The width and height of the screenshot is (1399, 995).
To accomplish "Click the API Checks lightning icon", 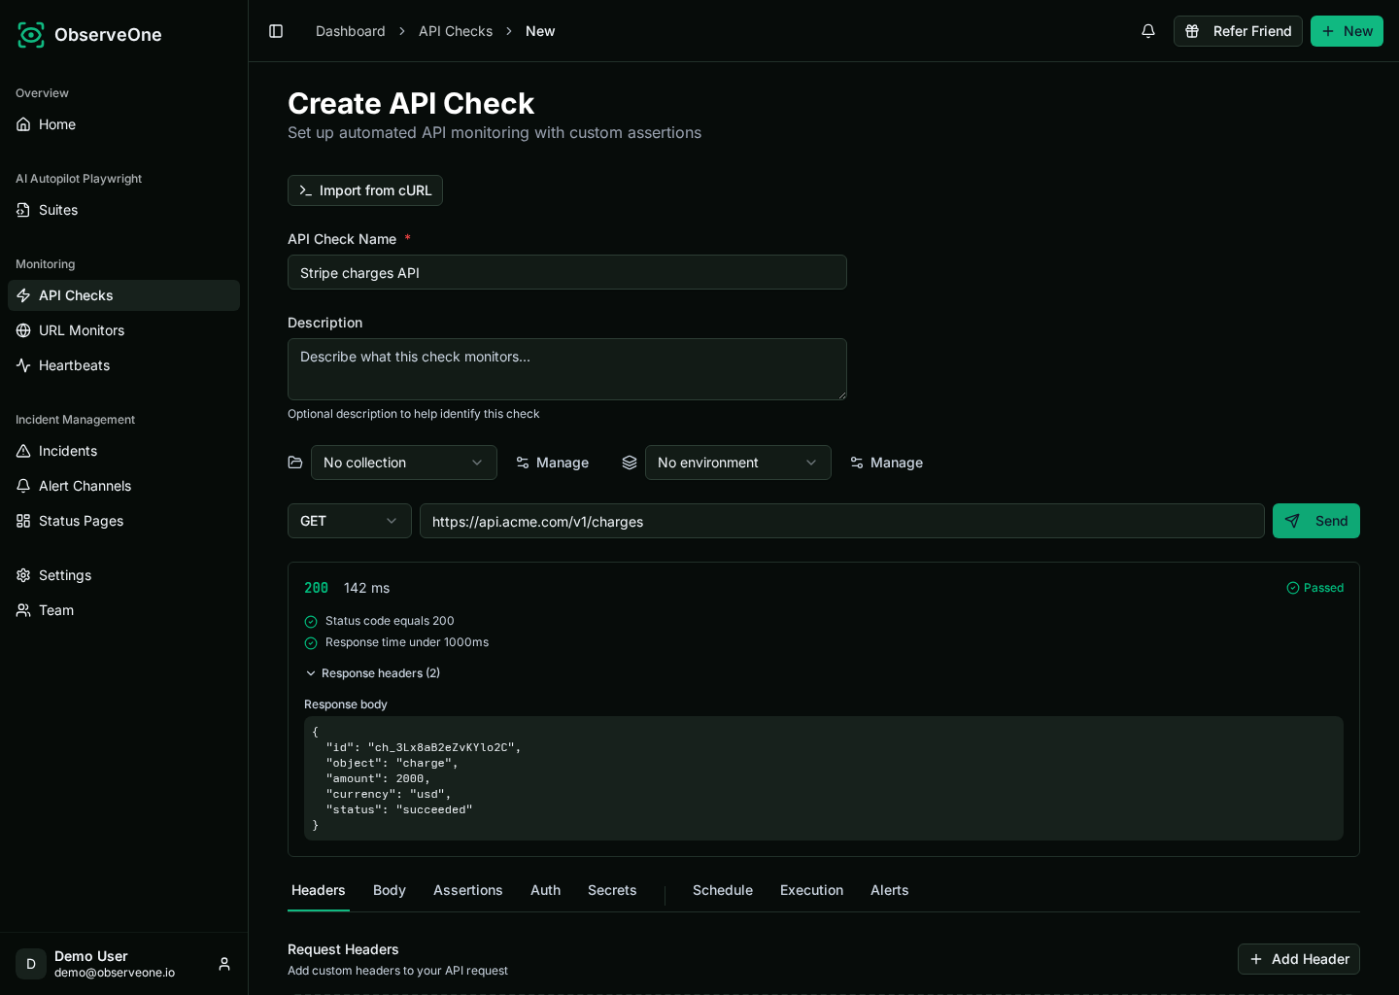I will pos(23,295).
